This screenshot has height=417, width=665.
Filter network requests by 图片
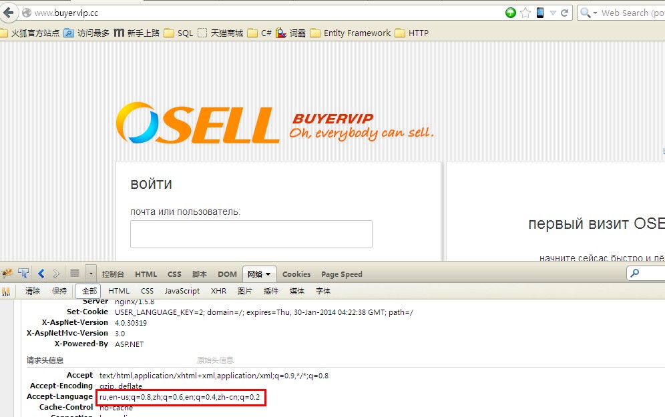(245, 291)
